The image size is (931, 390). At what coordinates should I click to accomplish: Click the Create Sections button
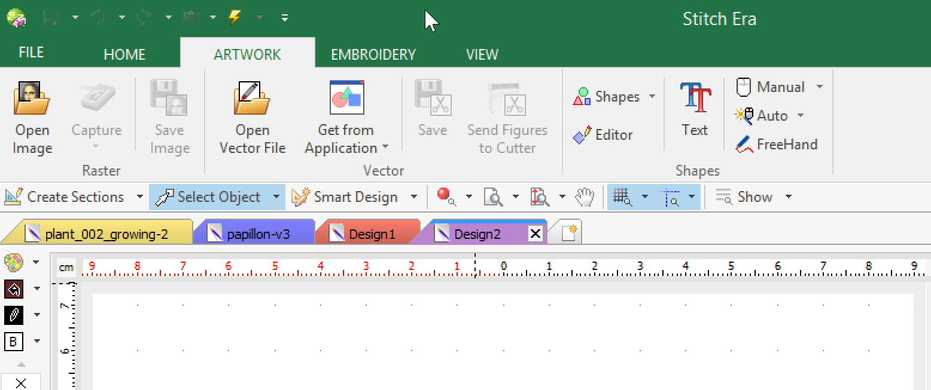(x=66, y=197)
